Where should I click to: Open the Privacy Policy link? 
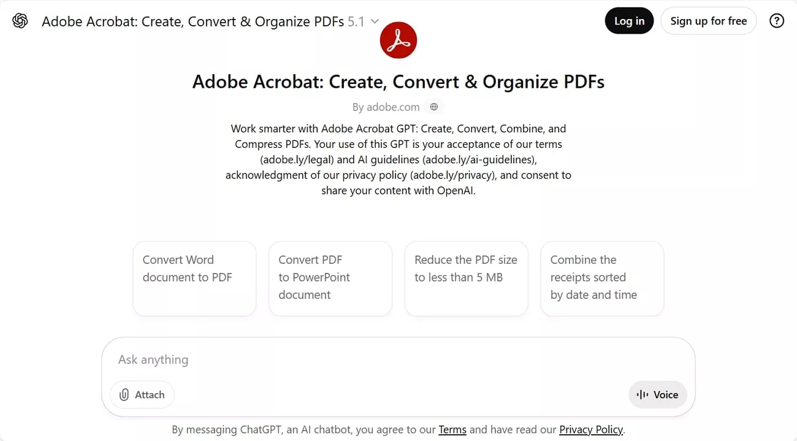590,429
